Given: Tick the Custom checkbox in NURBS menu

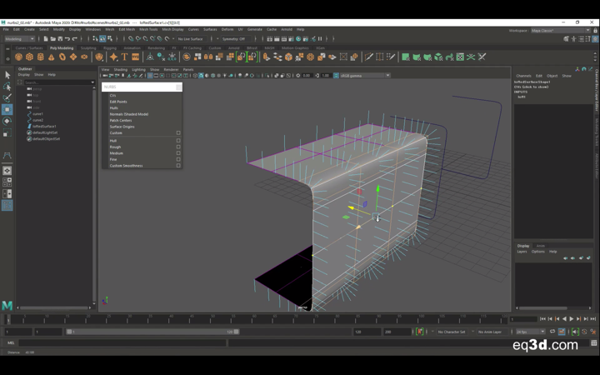Looking at the screenshot, I should click(x=178, y=133).
